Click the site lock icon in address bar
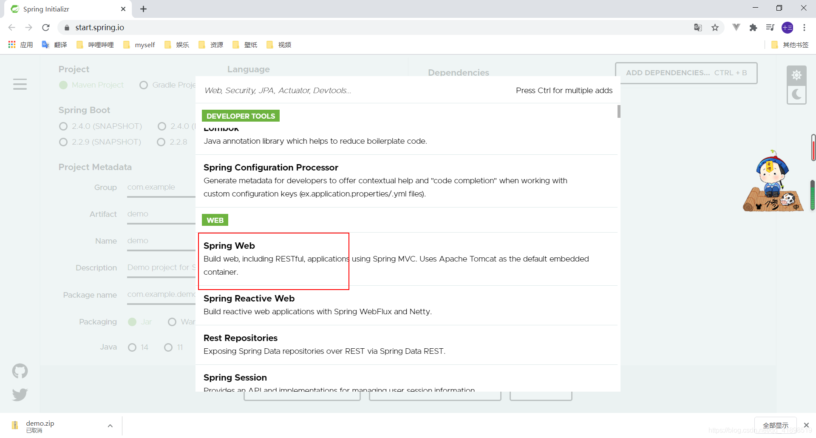The width and height of the screenshot is (816, 438). [67, 28]
